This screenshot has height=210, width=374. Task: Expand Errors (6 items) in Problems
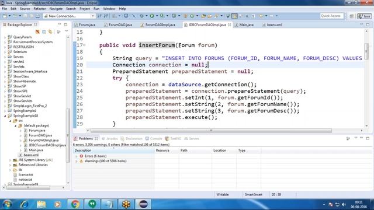(77, 156)
